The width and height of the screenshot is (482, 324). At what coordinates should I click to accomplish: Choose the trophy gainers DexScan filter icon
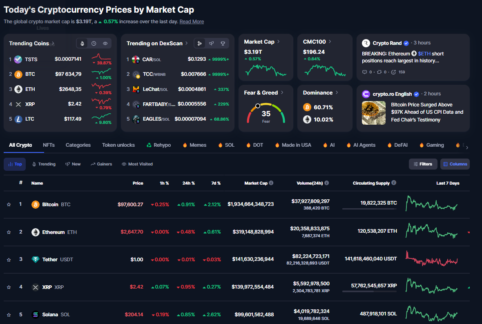tap(223, 44)
